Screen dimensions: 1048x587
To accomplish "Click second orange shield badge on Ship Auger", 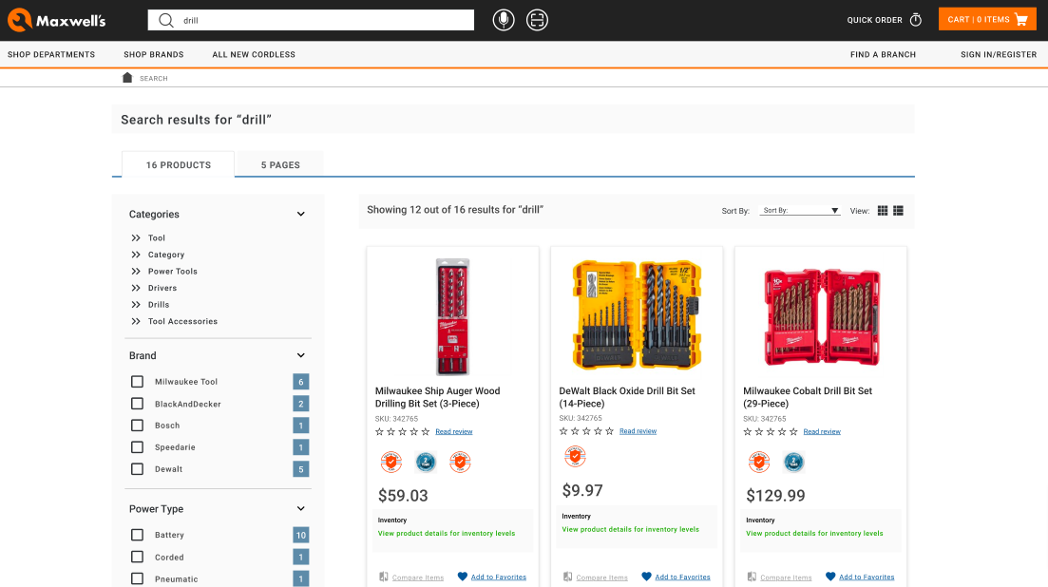I will (x=460, y=462).
